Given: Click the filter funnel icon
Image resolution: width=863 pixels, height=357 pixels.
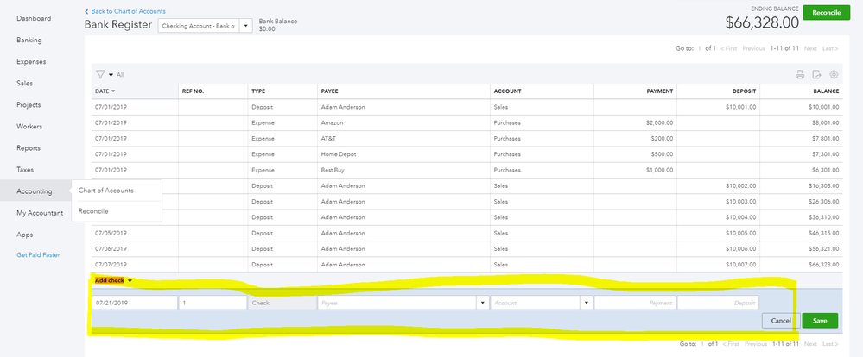Looking at the screenshot, I should coord(100,74).
